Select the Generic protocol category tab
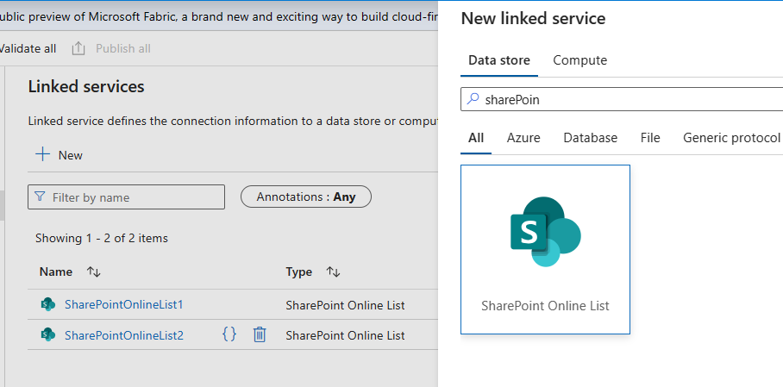This screenshot has width=783, height=387. point(731,138)
